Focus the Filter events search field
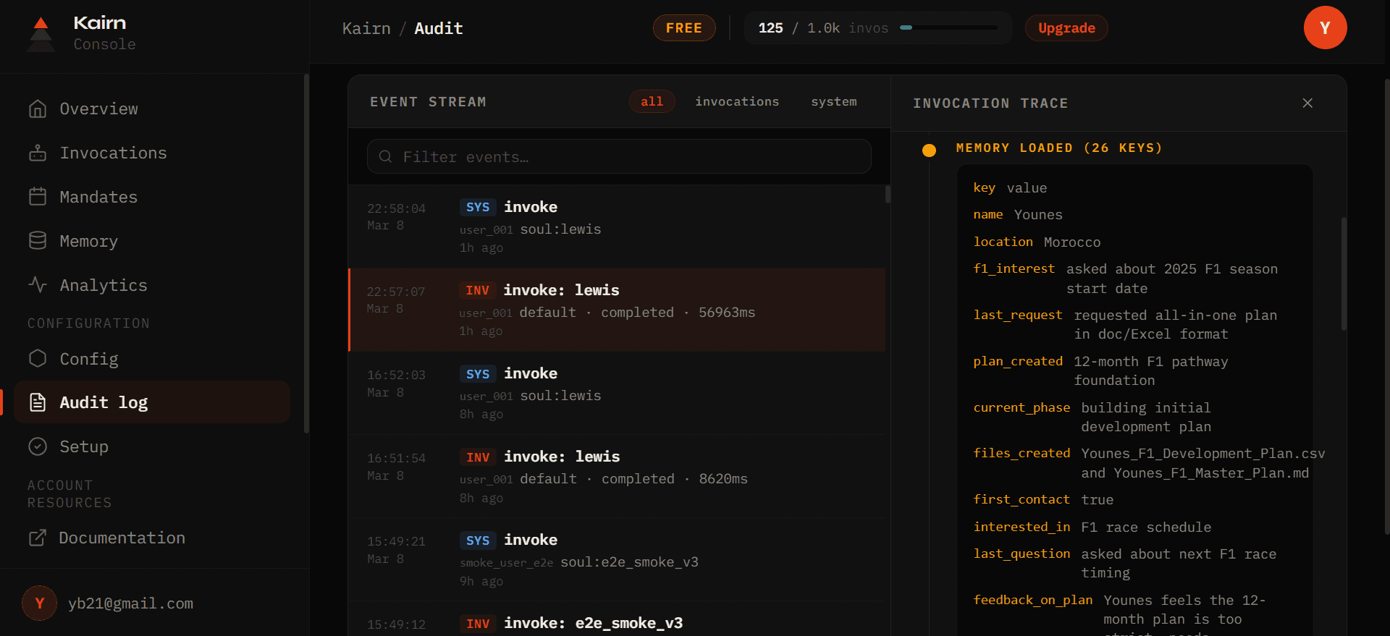The image size is (1390, 636). (619, 156)
